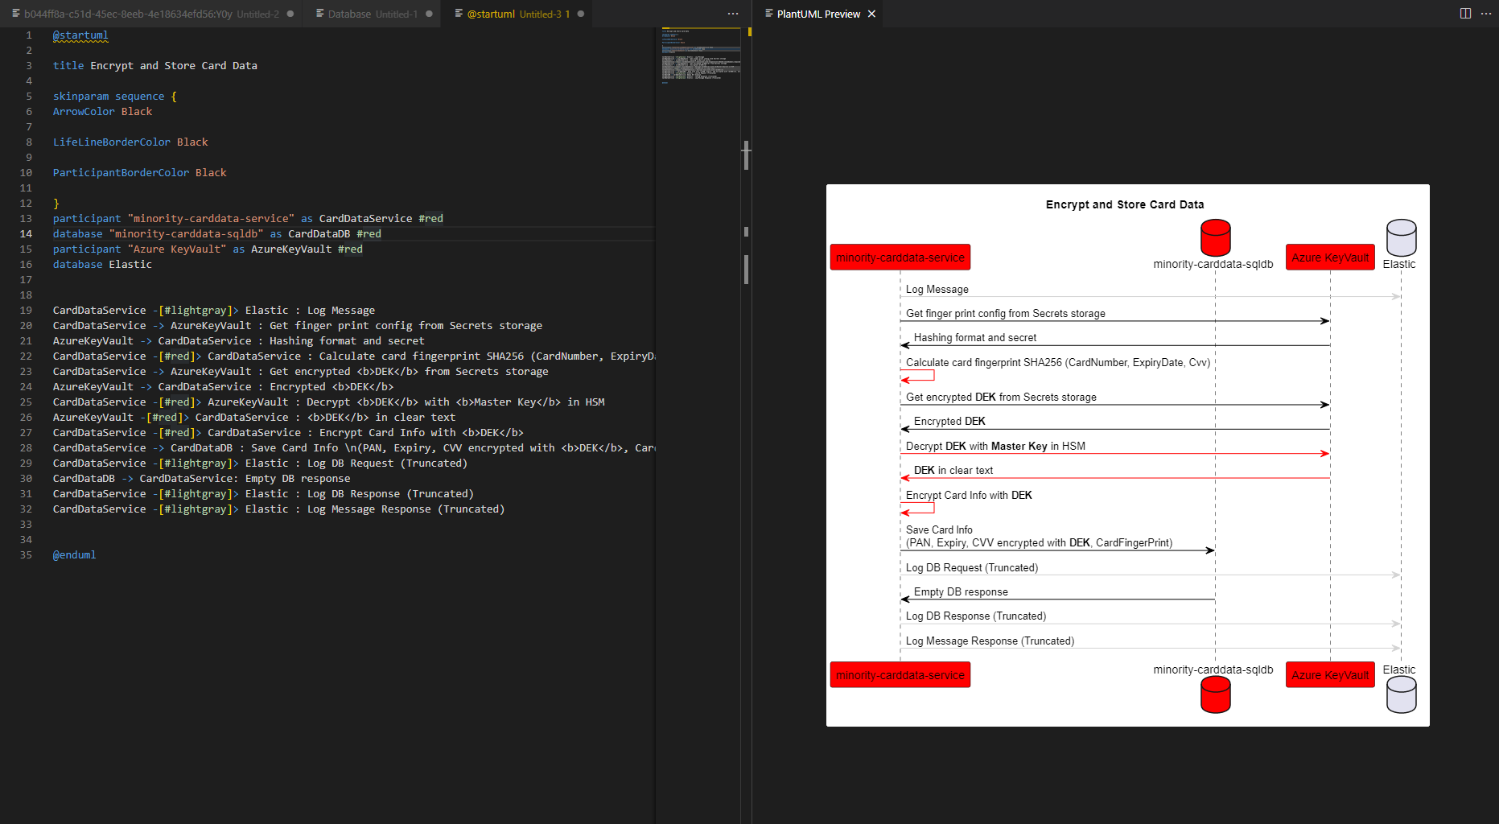Image resolution: width=1499 pixels, height=824 pixels.
Task: Click the red minority-carddata-sqldb database icon at top
Action: tap(1215, 237)
